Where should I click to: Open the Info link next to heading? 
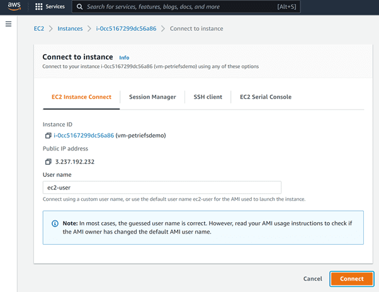[124, 57]
